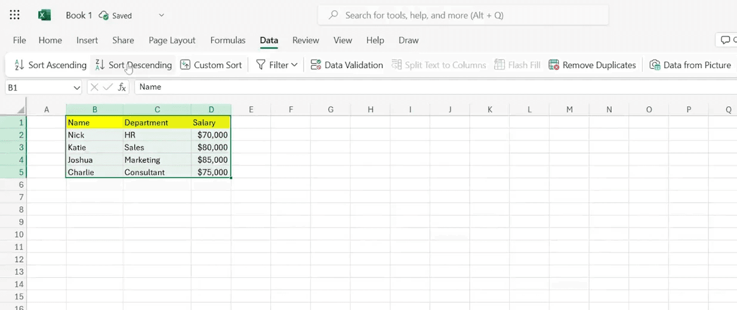The height and width of the screenshot is (310, 737).
Task: Select the HR department cell
Action: [157, 135]
